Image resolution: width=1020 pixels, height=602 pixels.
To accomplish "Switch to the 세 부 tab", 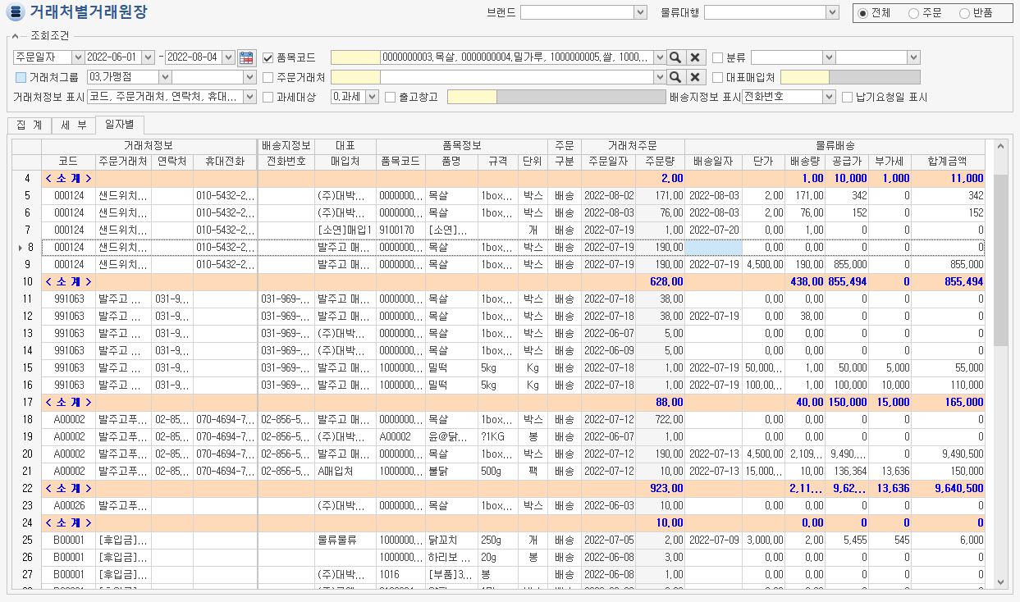I will point(72,125).
